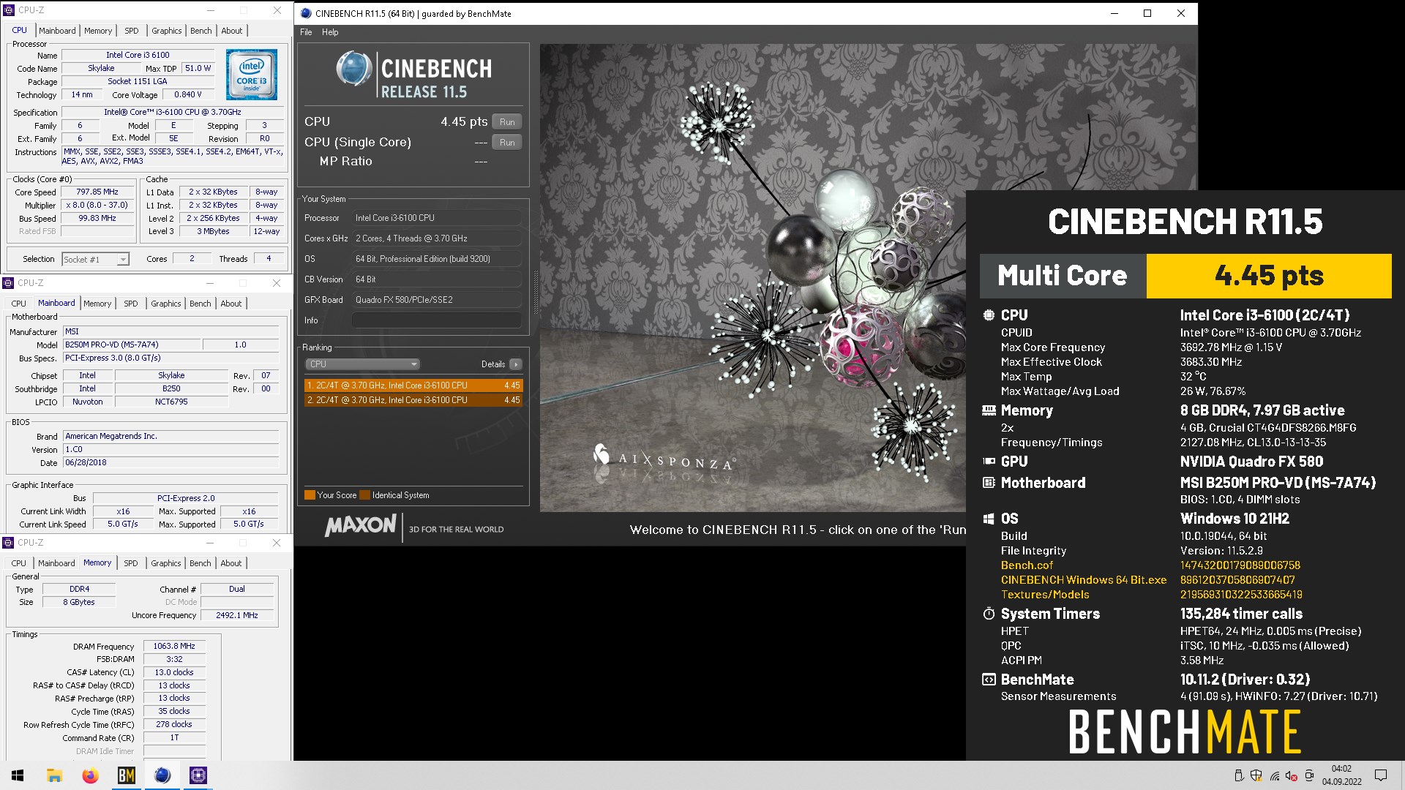1405x790 pixels.
Task: Select CPU tab in middle CPU-Z window
Action: (19, 304)
